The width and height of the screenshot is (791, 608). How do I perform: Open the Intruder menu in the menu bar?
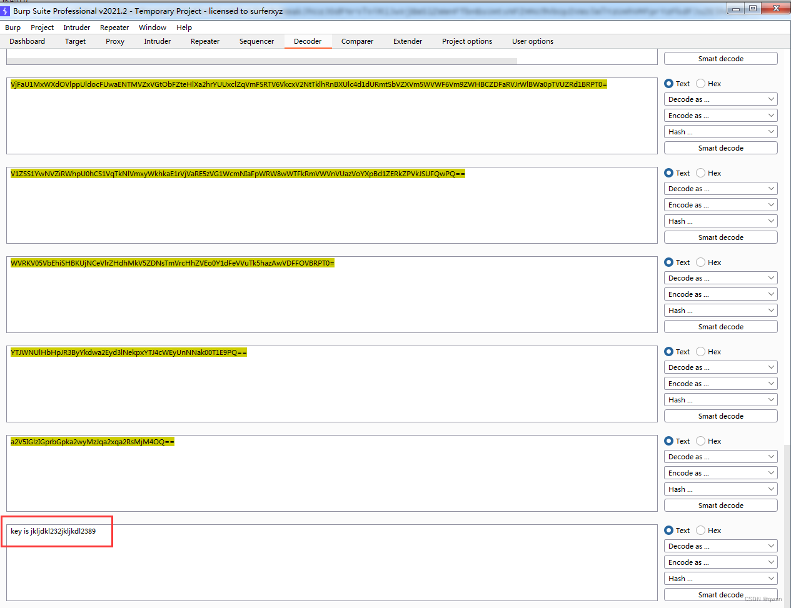pos(76,27)
